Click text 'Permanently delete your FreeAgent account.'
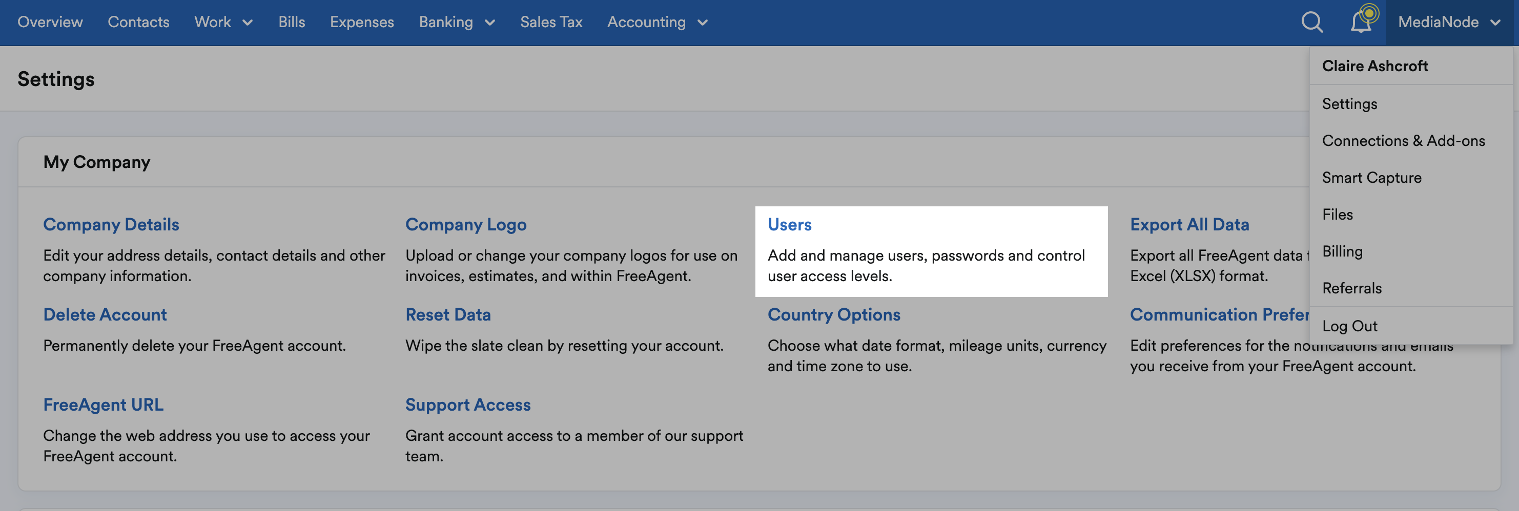The width and height of the screenshot is (1519, 511). pyautogui.click(x=195, y=346)
